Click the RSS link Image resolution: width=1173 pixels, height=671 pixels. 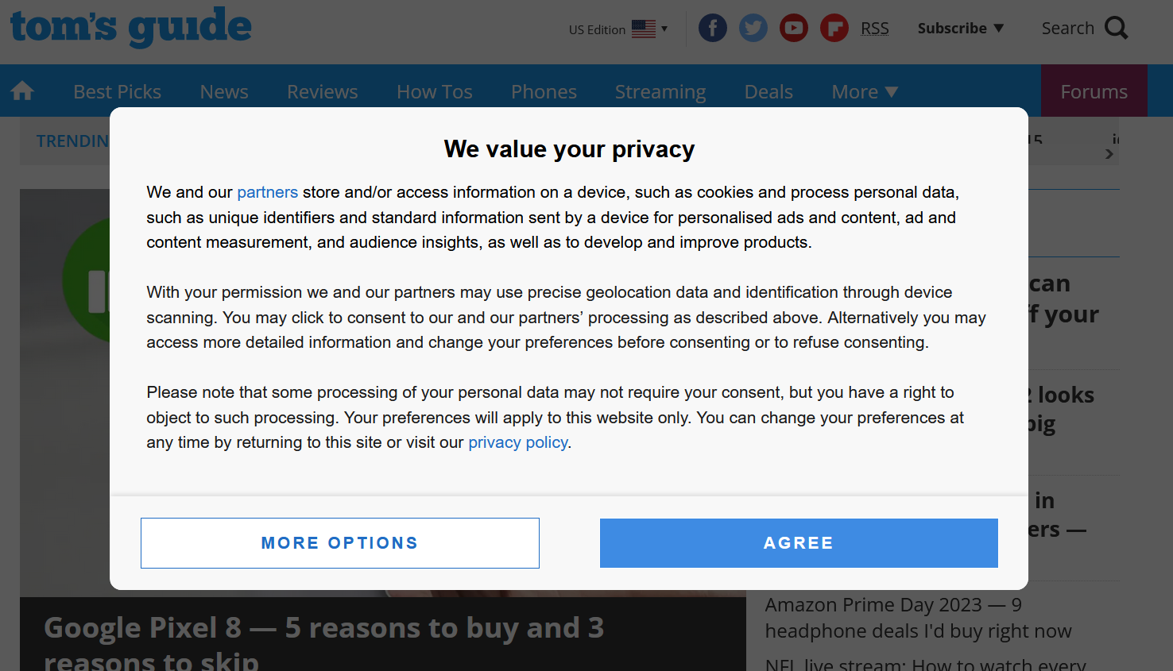875,28
